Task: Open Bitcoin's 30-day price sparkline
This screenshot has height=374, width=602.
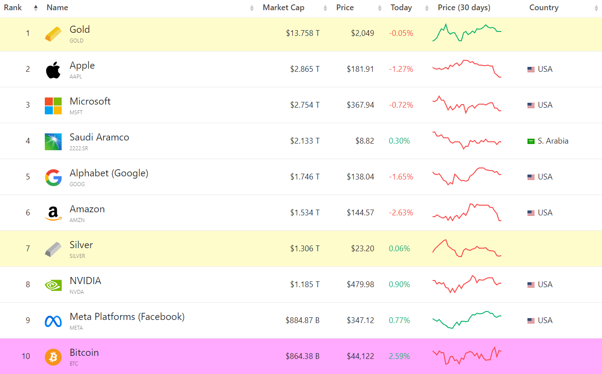Action: [467, 356]
